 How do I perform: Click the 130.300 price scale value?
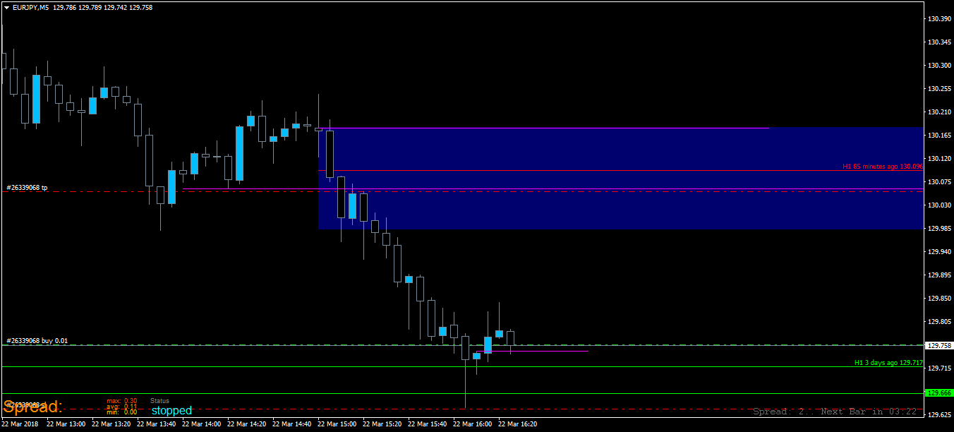(x=938, y=66)
